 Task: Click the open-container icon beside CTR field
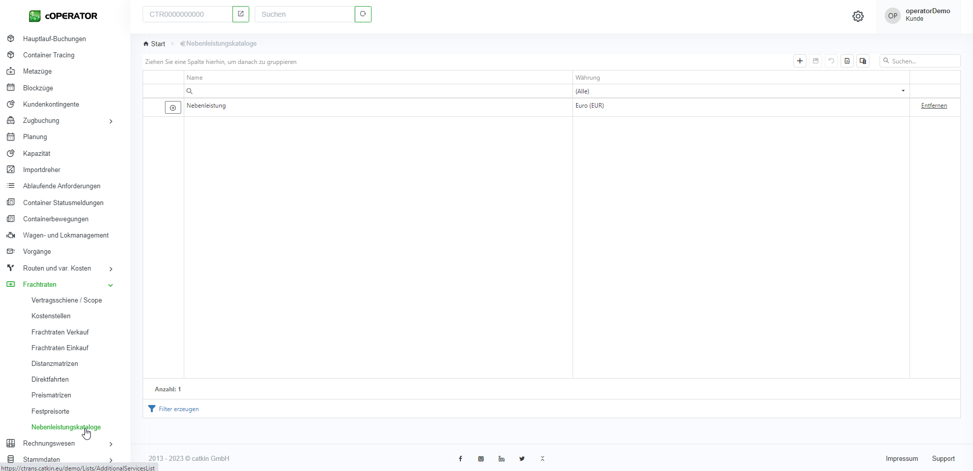point(241,14)
